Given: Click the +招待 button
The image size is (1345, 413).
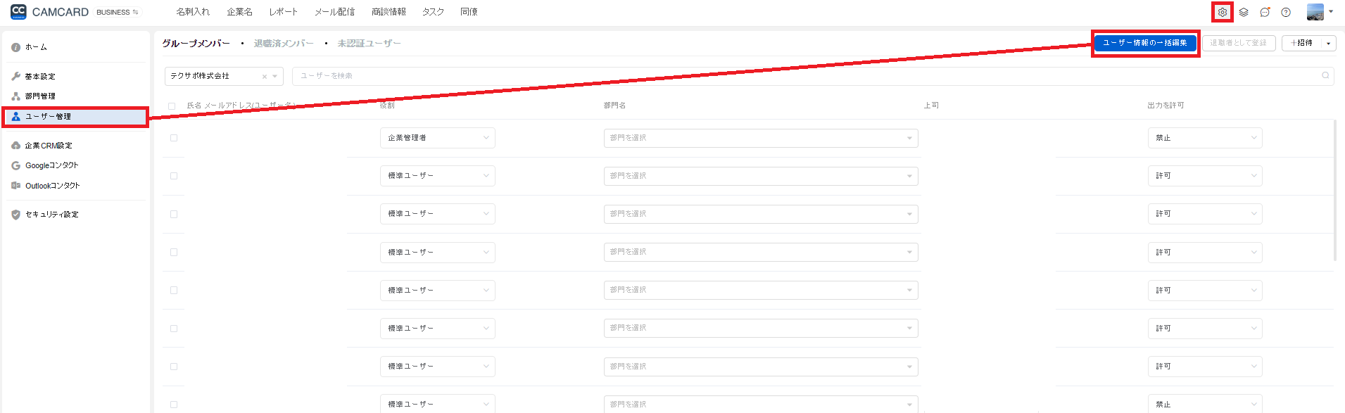Looking at the screenshot, I should tap(1301, 43).
